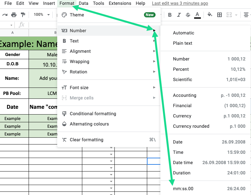Toggle strikethrough text formatting
251x195 pixels.
[188, 15]
